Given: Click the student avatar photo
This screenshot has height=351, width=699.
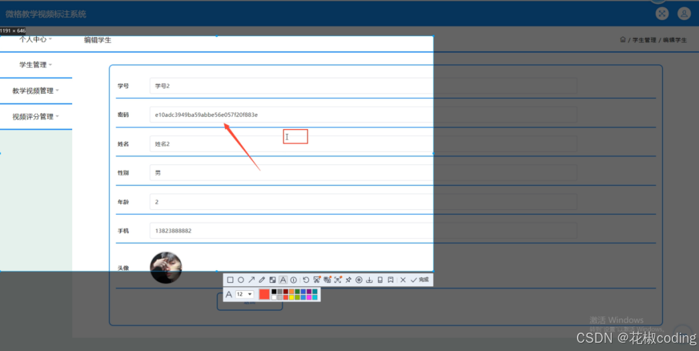Looking at the screenshot, I should point(166,268).
